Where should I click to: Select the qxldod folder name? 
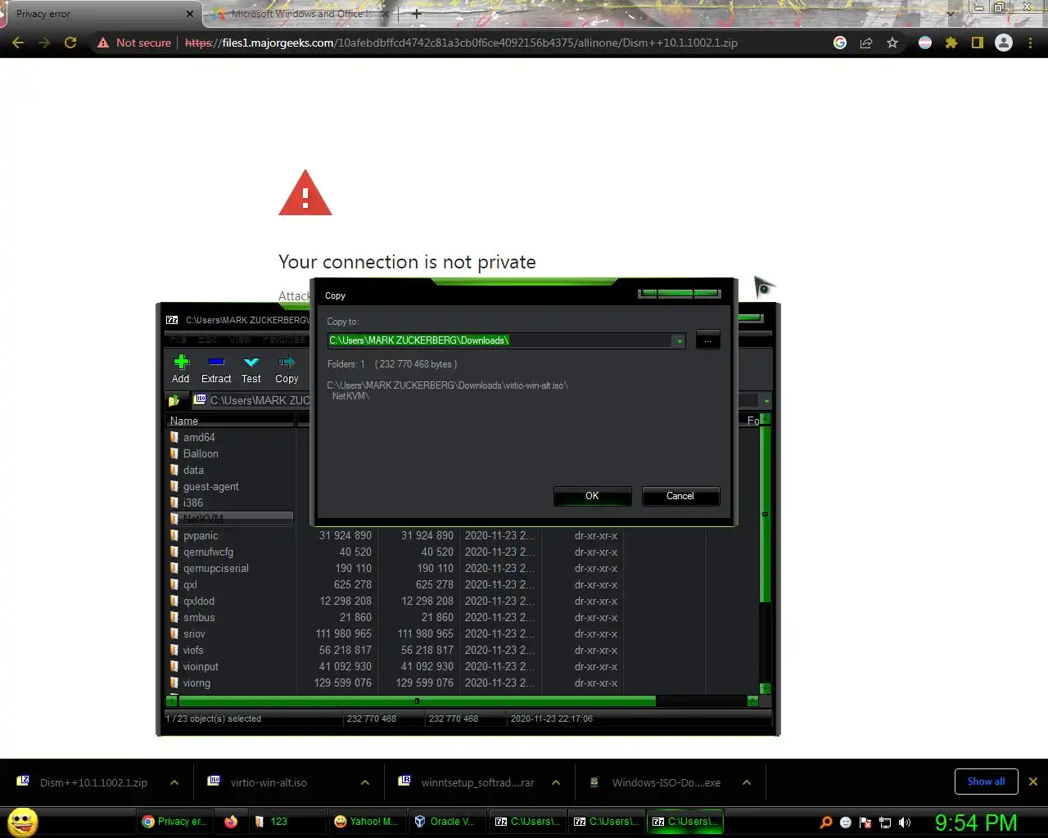(x=199, y=601)
